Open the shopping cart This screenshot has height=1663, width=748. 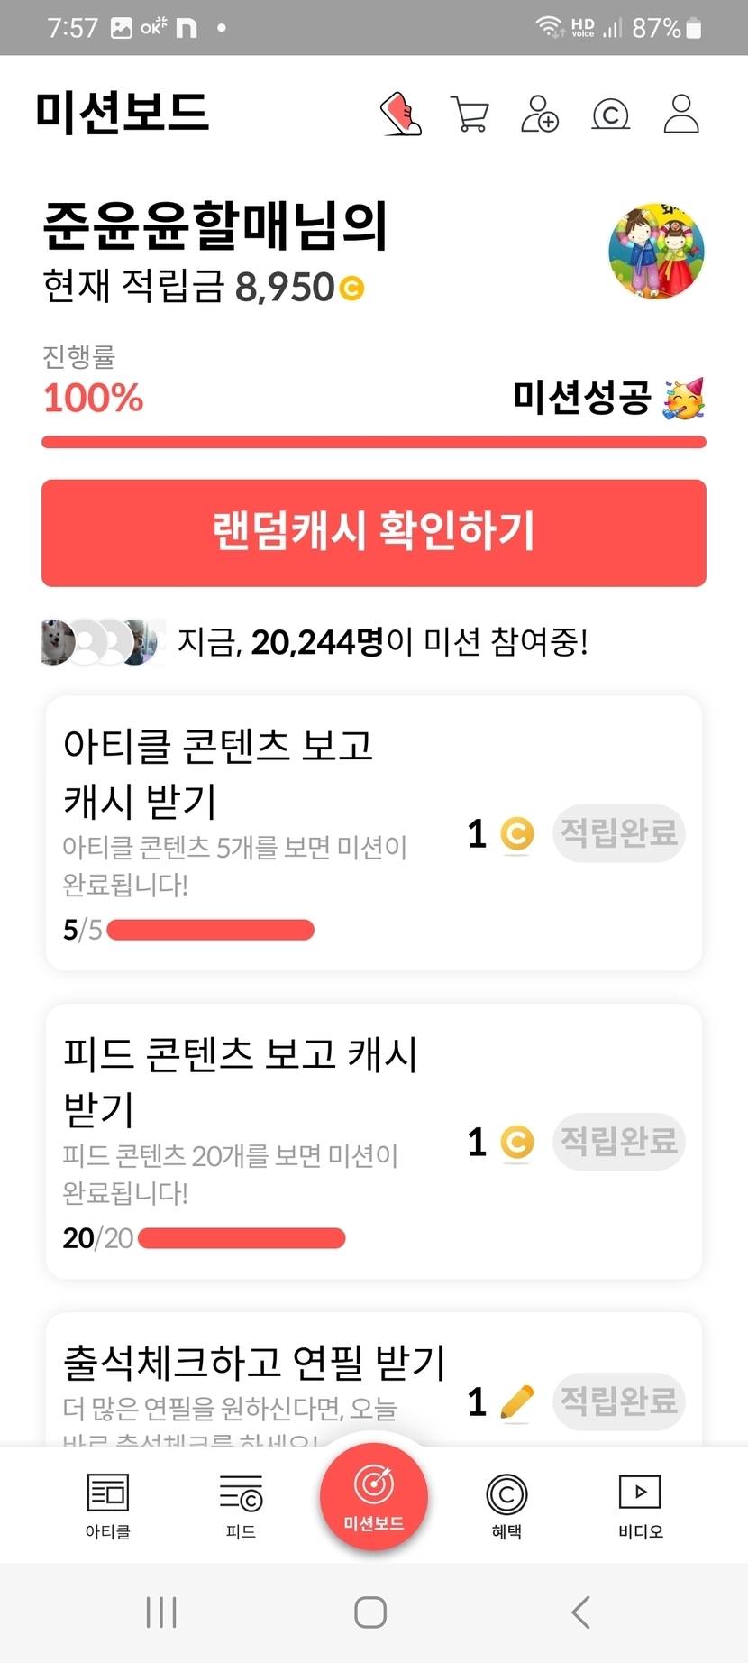[x=470, y=115]
